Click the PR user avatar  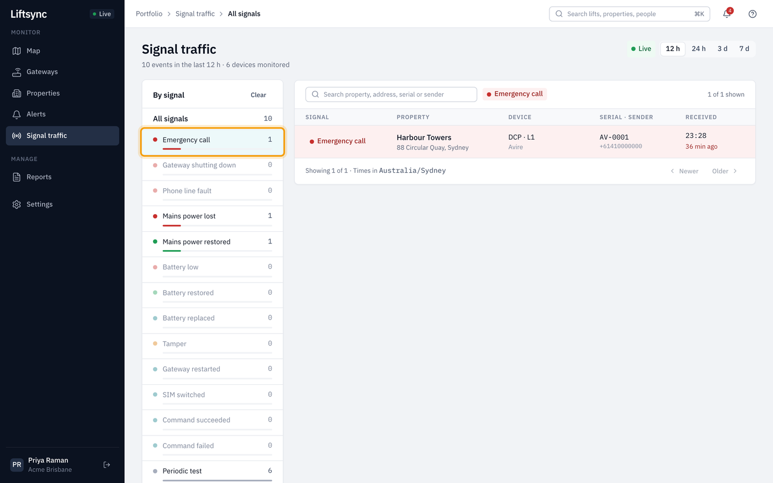[17, 465]
